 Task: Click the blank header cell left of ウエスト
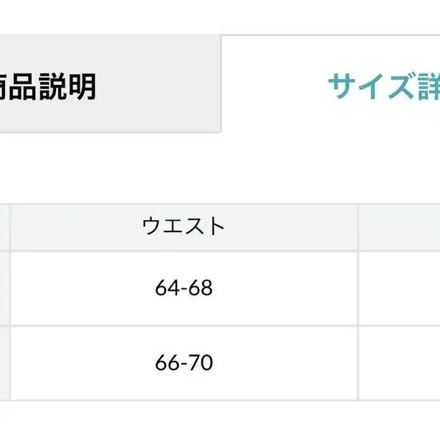4,226
